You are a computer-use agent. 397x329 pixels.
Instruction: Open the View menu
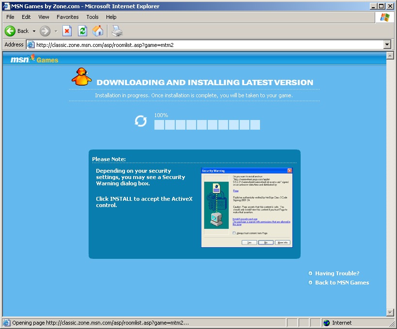[44, 17]
